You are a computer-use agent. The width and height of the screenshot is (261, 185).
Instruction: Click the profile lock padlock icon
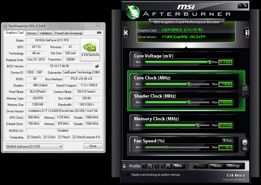[x=124, y=166]
